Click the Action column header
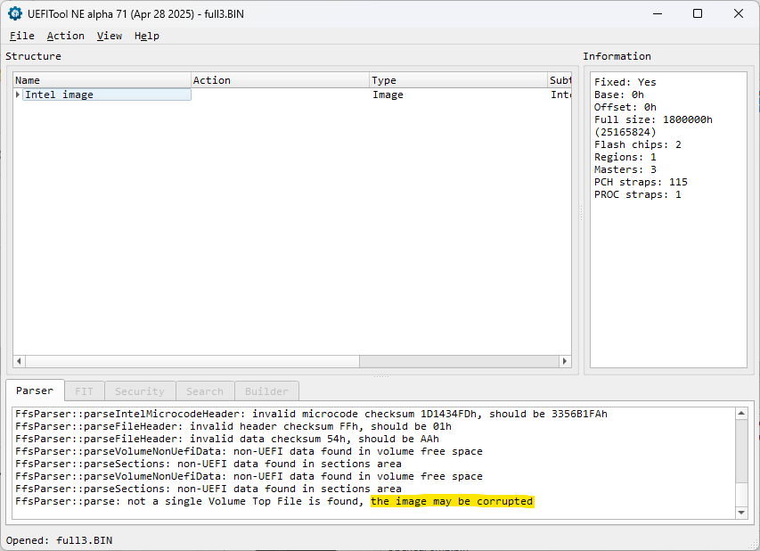This screenshot has height=551, width=760. tap(280, 80)
